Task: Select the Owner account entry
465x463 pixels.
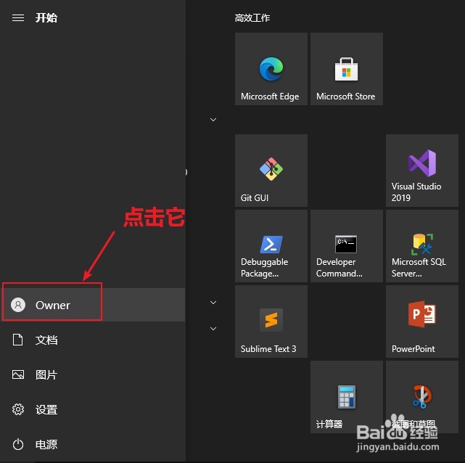Action: 93,305
